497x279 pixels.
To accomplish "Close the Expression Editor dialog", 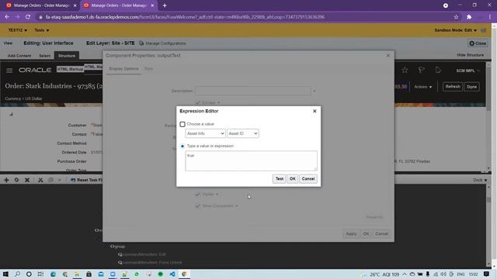I will pos(315,111).
